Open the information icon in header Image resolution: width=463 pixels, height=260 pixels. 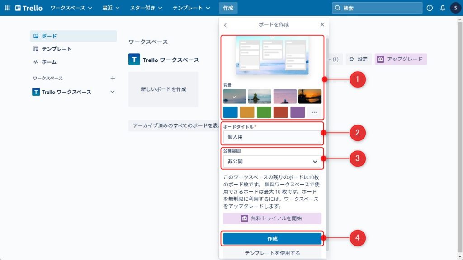point(430,8)
